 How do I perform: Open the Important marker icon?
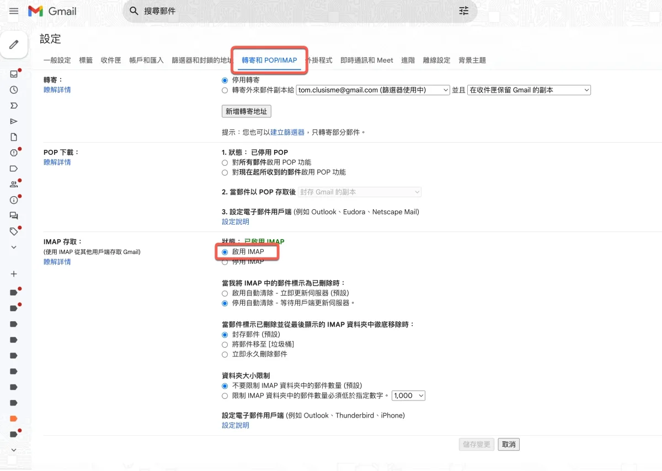coord(14,105)
